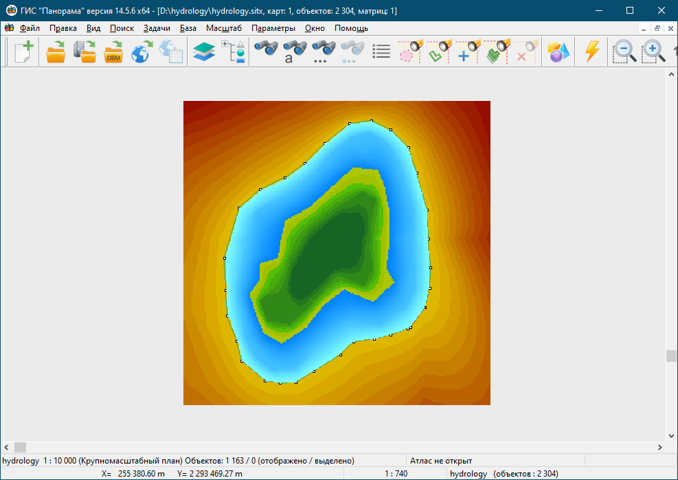Open the object list icon
This screenshot has height=480, width=678.
click(381, 52)
